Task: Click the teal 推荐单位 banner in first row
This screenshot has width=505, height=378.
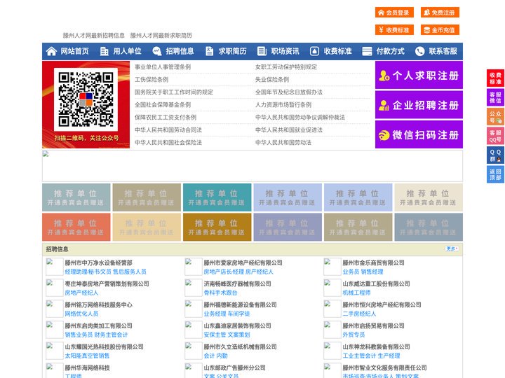Action: pos(217,197)
